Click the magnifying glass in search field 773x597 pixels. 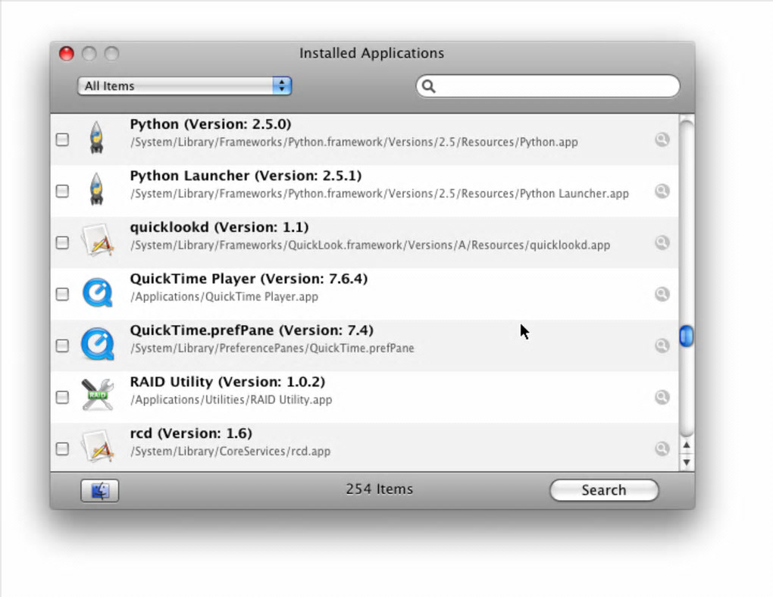[429, 86]
